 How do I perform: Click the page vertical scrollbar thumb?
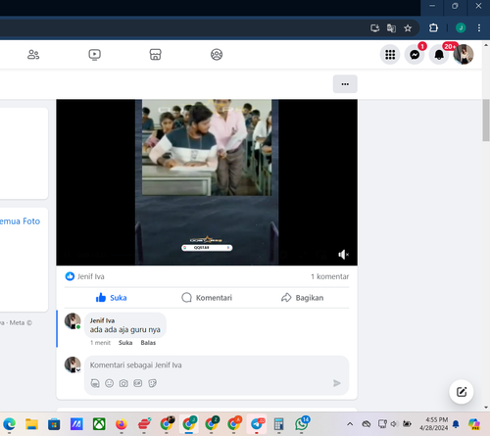[486, 121]
